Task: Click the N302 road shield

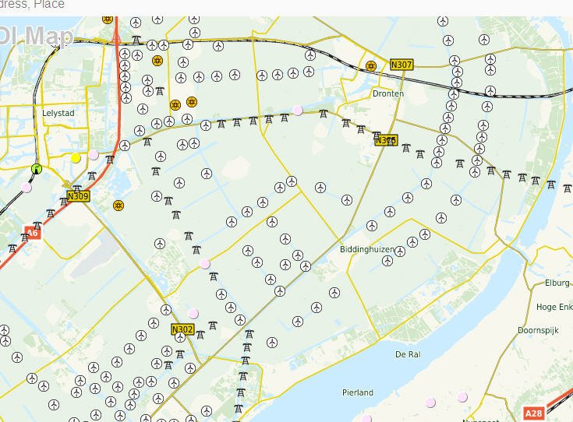Action: click(182, 329)
